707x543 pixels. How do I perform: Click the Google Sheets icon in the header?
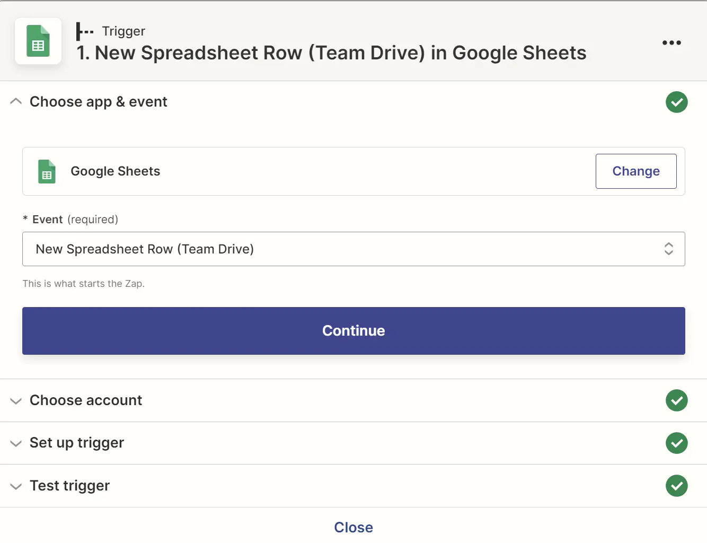coord(38,41)
